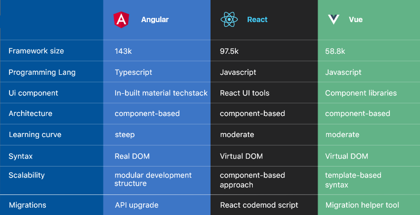Click the 58.8k Vue size cell
The width and height of the screenshot is (420, 215).
[335, 51]
